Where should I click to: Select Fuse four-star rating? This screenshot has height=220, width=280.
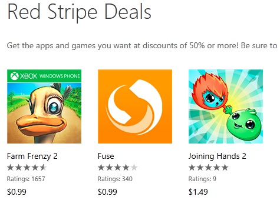coord(118,168)
